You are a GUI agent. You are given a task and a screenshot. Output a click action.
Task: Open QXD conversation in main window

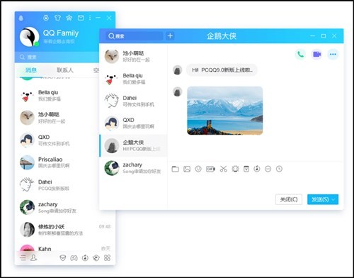click(x=57, y=140)
